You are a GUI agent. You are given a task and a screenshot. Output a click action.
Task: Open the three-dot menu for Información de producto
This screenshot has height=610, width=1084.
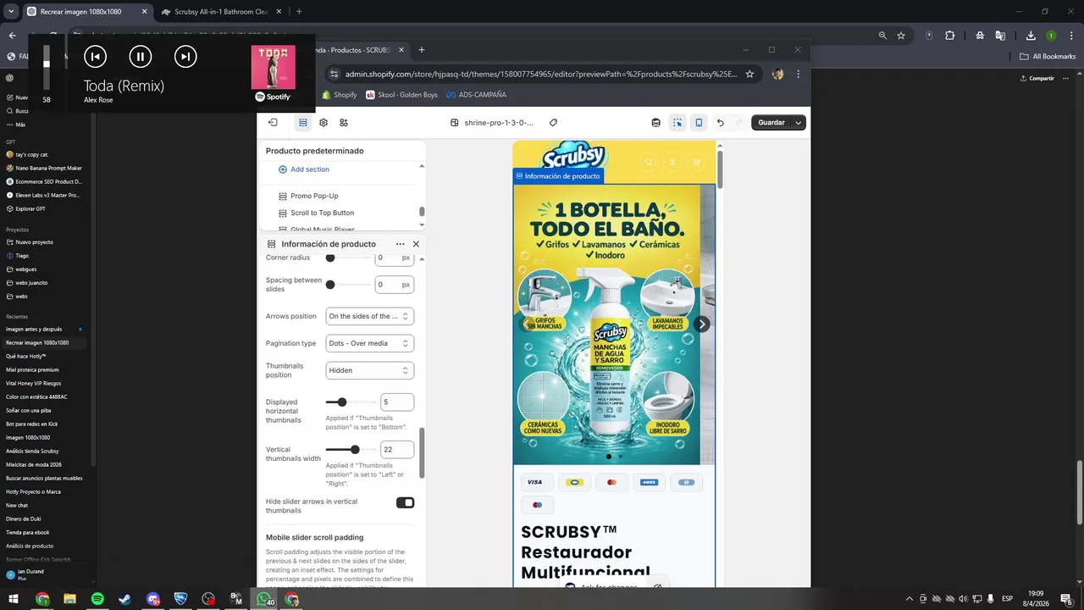(x=400, y=244)
